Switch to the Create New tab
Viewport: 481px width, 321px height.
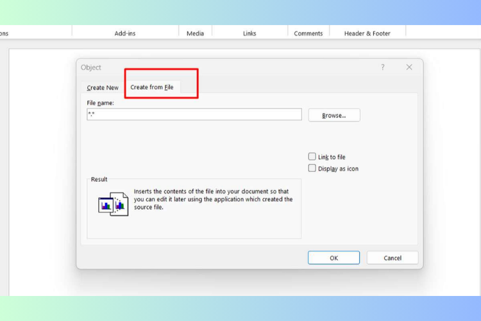(103, 87)
